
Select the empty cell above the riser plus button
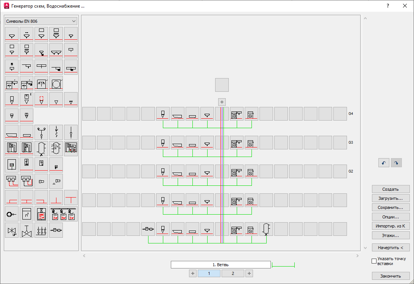click(222, 85)
